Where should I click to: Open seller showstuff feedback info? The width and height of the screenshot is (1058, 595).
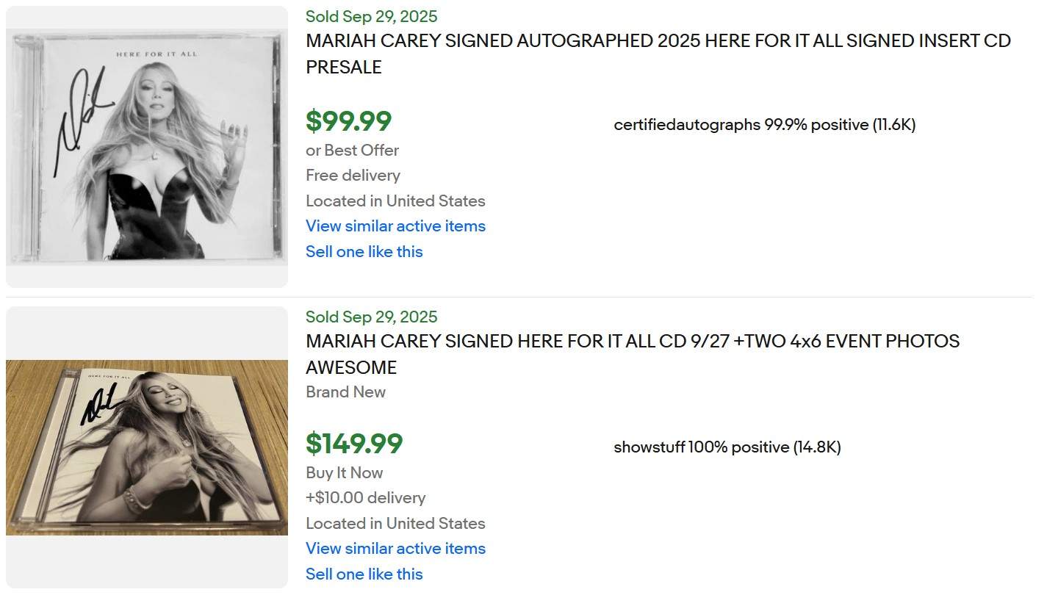click(x=727, y=447)
